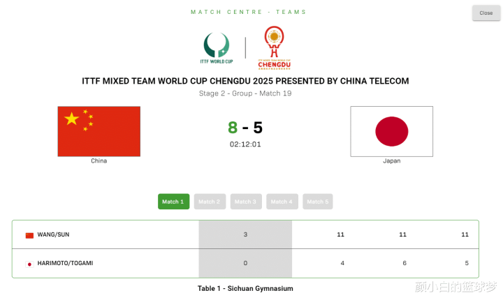Click the tournament title heading
Screen dimensions: 503x300
245,81
